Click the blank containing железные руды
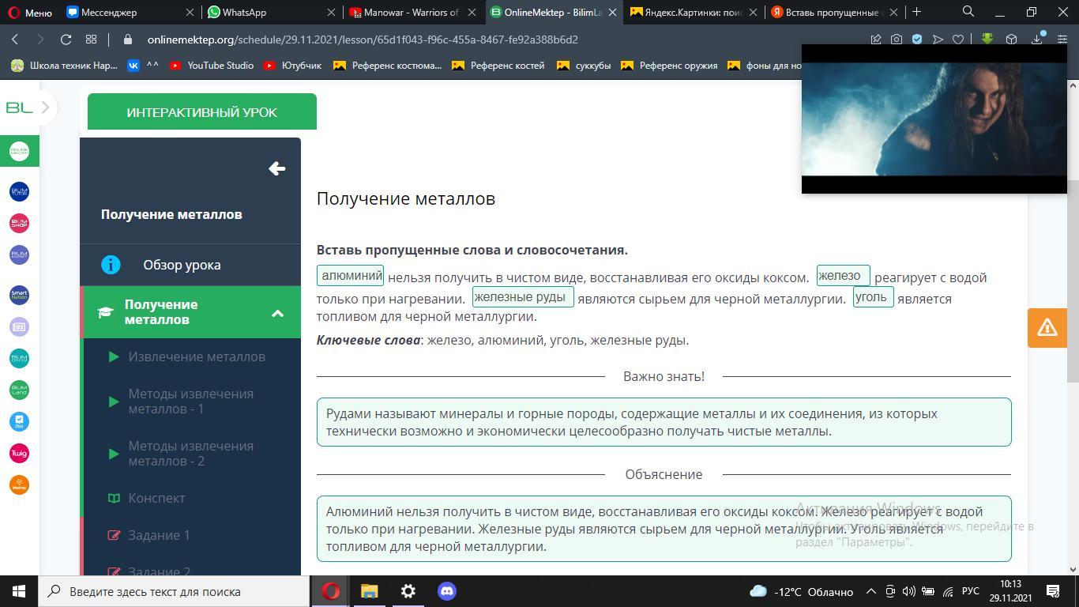 click(x=523, y=296)
